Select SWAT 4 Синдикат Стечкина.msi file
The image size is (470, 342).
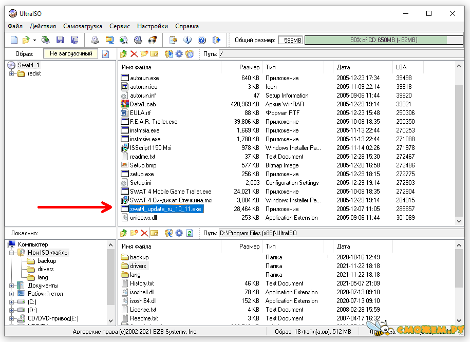click(x=171, y=200)
